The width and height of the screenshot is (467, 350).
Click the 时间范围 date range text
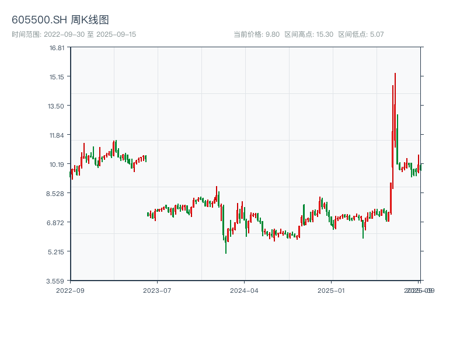(74, 34)
